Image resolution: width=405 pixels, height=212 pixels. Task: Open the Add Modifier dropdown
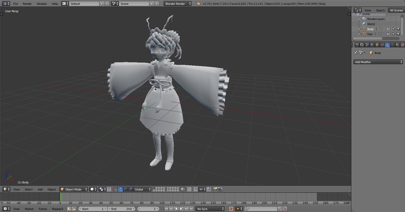coord(378,62)
